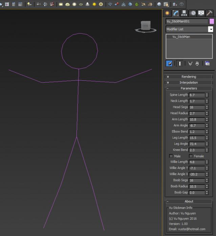216x236 pixels.
Task: Click the red and blue spheres icon
Action: [117, 4]
